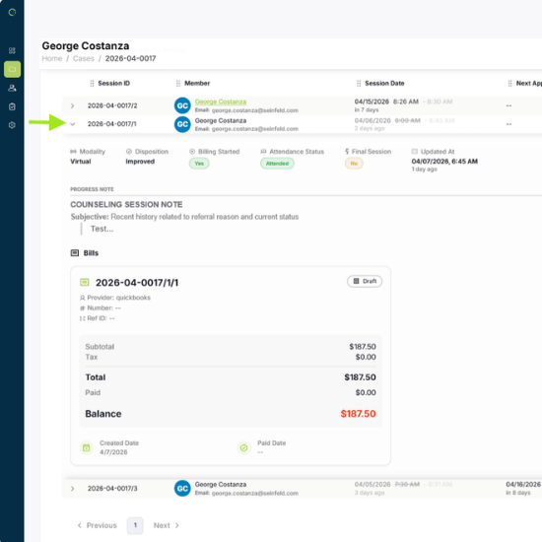Click the Next page button
Viewport: 542px width, 542px height.
pyautogui.click(x=167, y=525)
